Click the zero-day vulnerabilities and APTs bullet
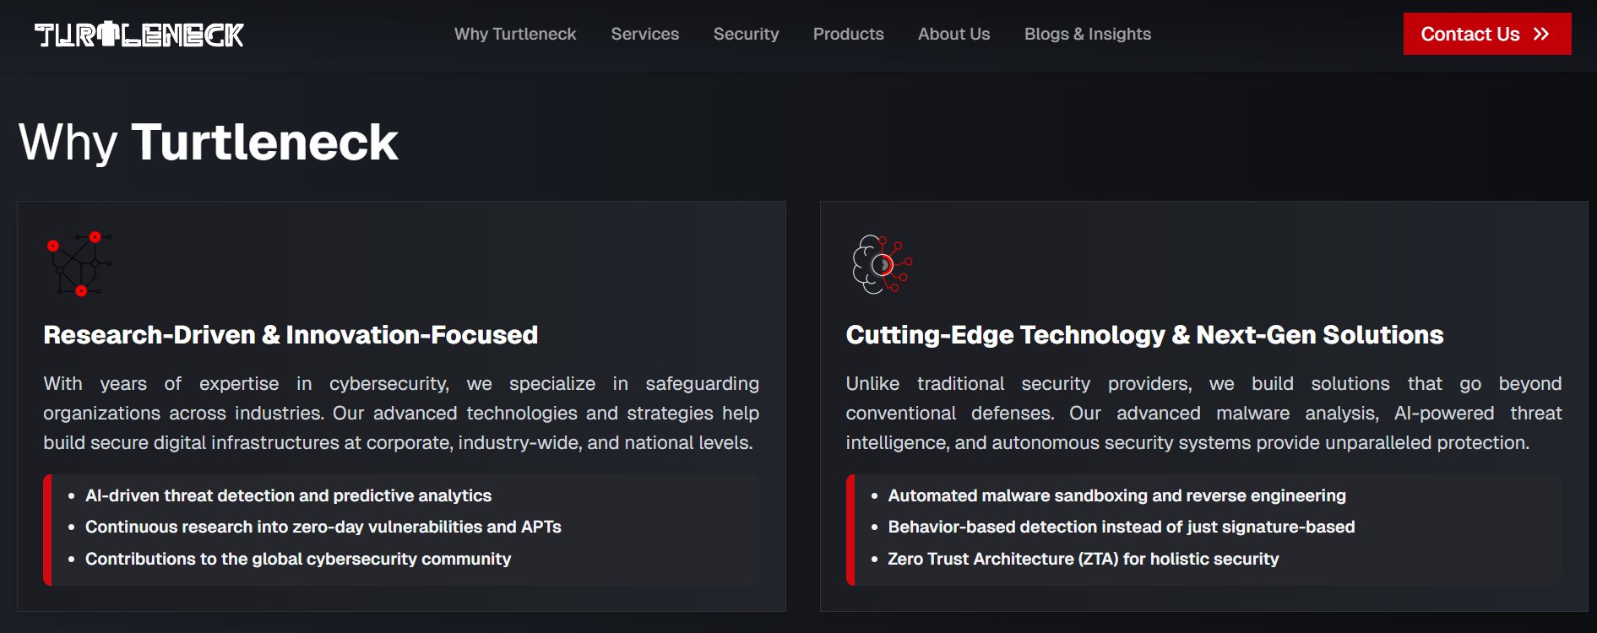The image size is (1597, 633). 323,527
